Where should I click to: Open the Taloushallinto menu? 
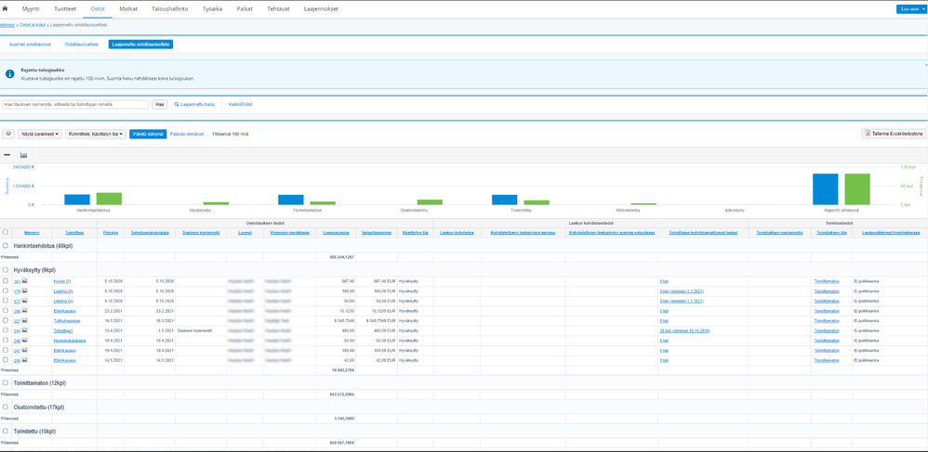pyautogui.click(x=169, y=9)
